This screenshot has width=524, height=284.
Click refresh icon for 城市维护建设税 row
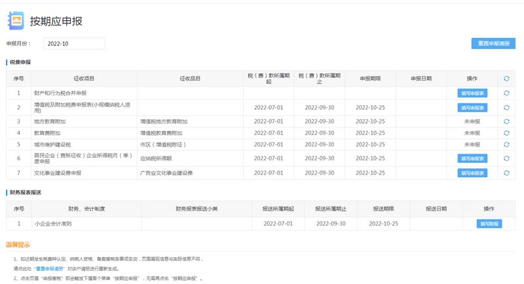tap(506, 144)
